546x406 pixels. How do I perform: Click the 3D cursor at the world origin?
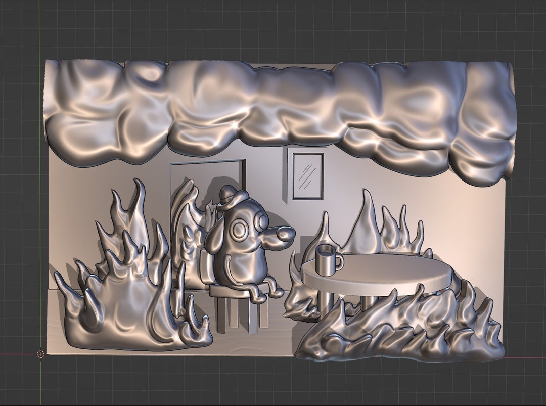tap(40, 354)
